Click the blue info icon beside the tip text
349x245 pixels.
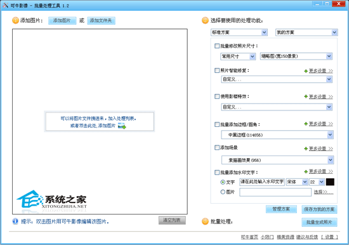pos(15,221)
